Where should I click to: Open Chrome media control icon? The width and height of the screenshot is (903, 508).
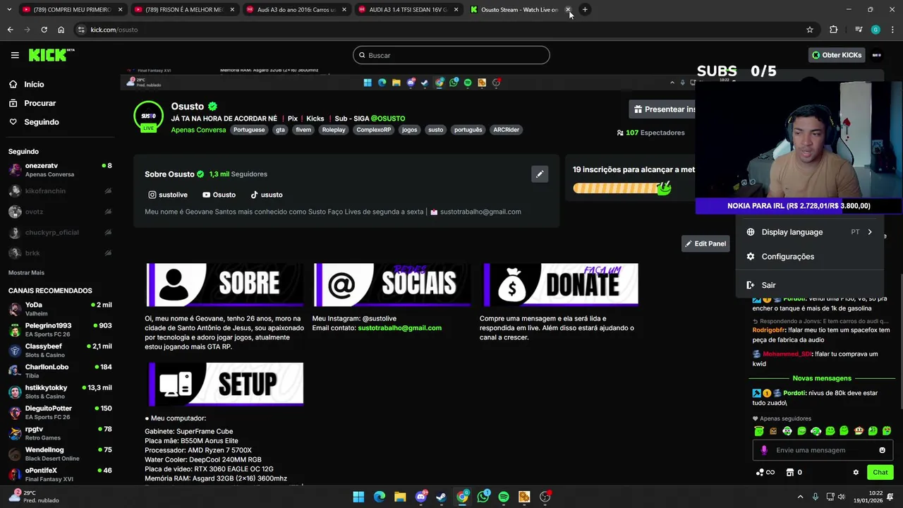pyautogui.click(x=859, y=30)
